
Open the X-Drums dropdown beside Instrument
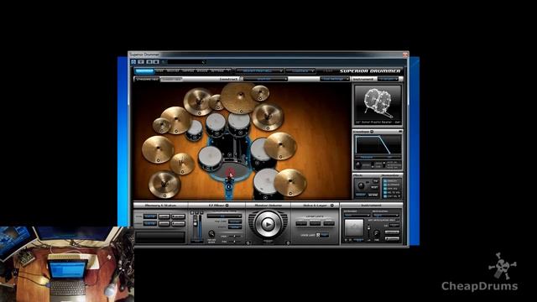[x=388, y=79]
